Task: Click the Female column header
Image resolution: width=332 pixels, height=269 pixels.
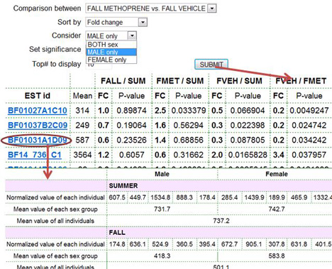Action: tap(277, 174)
